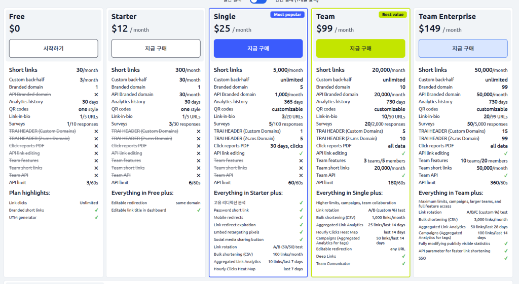Screen dimensions: 519x284
Task: Click the checkmark for Editable link title in dashboard
Action: point(199,210)
